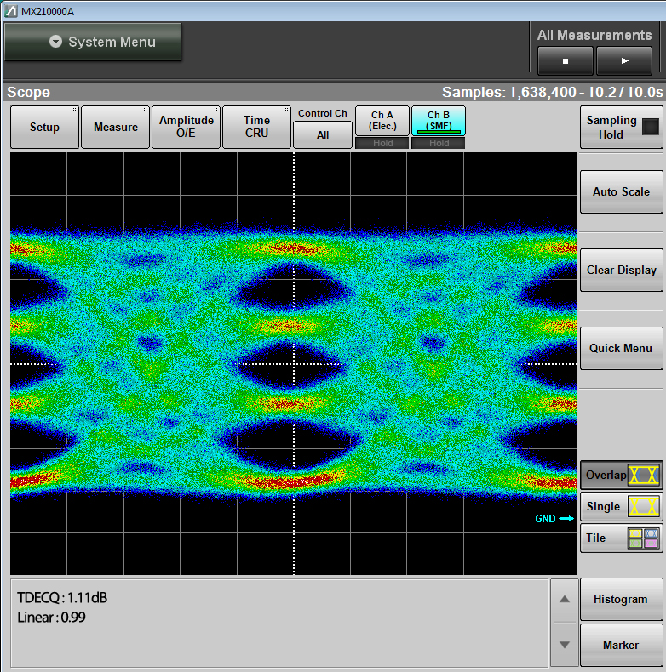Viewport: 666px width, 672px height.
Task: Clear the eye diagram display
Action: point(621,270)
